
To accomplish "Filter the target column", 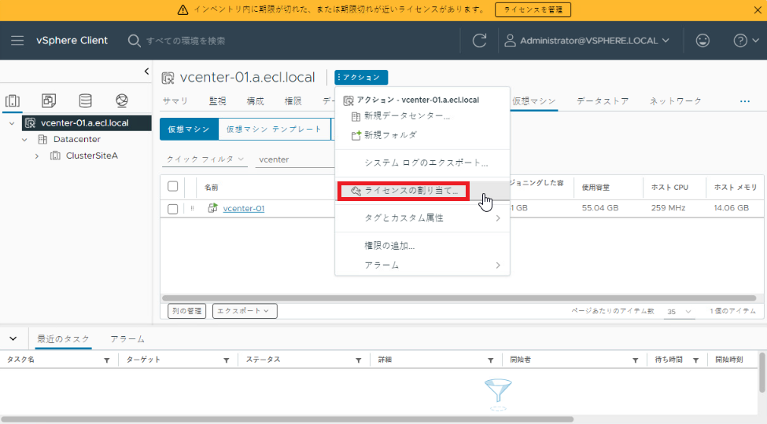I will pos(226,360).
